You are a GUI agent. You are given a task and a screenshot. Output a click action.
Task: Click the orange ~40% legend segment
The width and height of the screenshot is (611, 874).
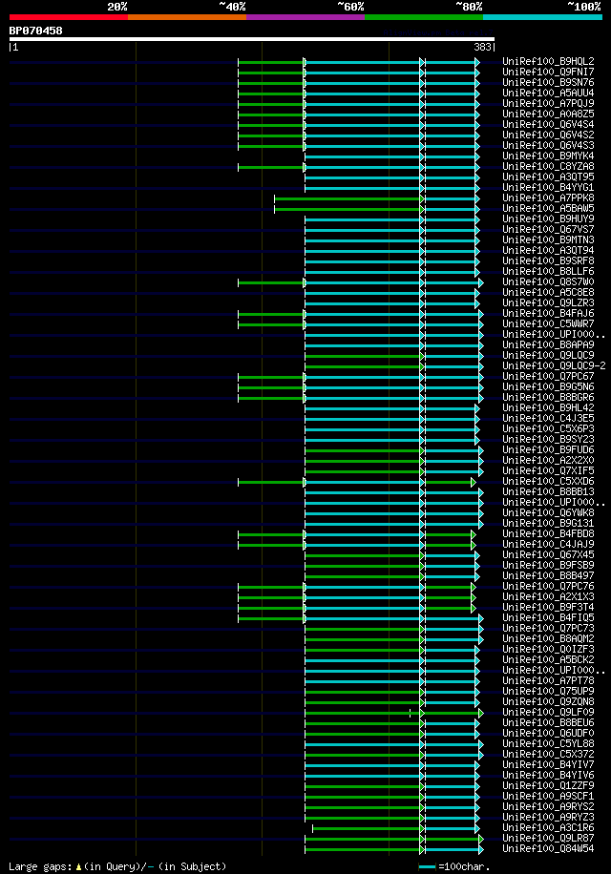(x=187, y=17)
